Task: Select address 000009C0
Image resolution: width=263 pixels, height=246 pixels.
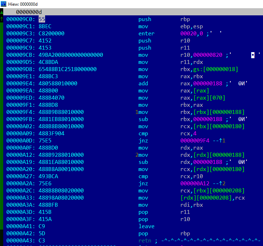Action: [x=21, y=19]
